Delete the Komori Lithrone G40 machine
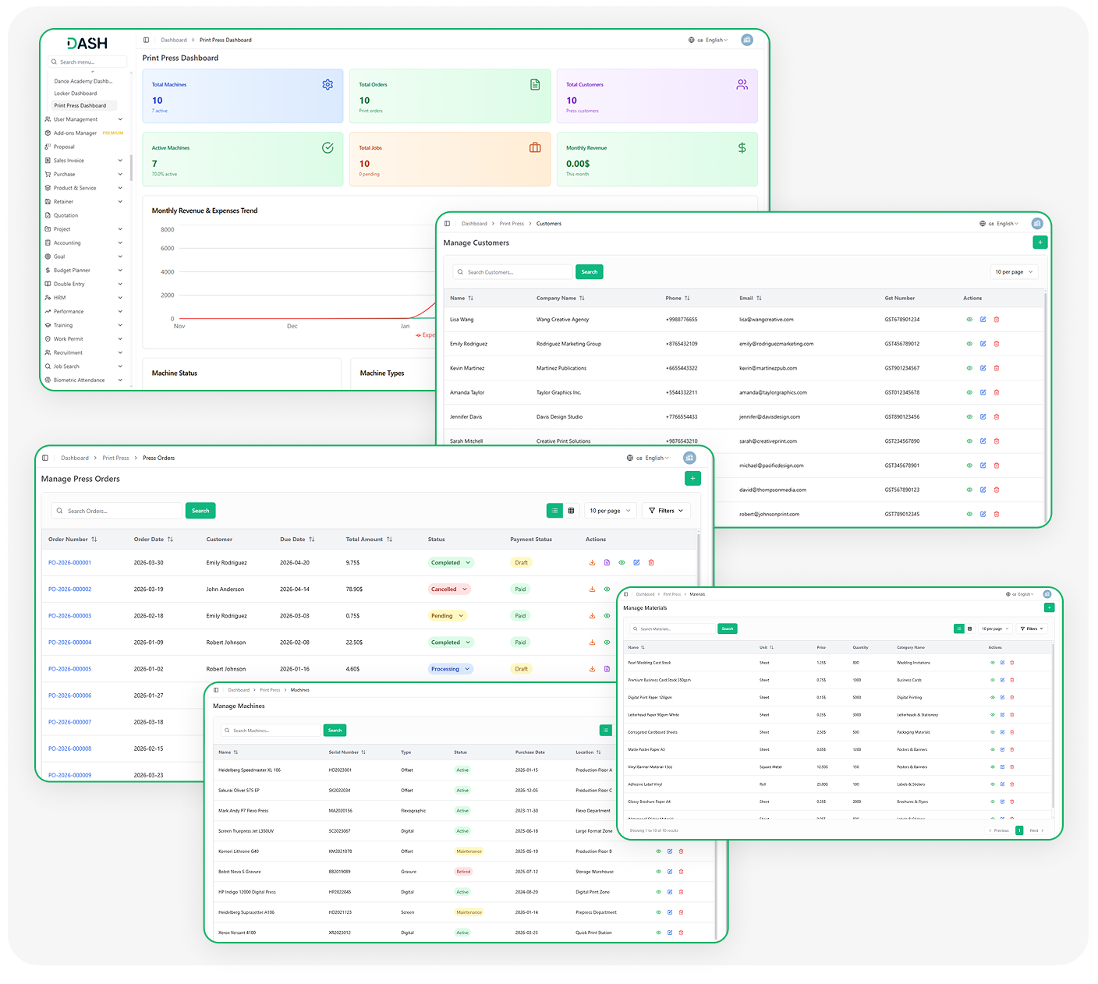The image size is (1098, 984). point(681,851)
